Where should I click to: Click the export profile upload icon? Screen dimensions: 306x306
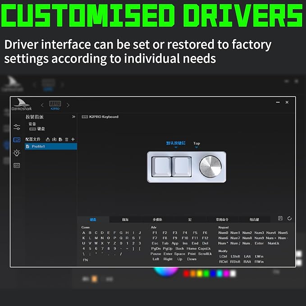pyautogui.click(x=48, y=139)
